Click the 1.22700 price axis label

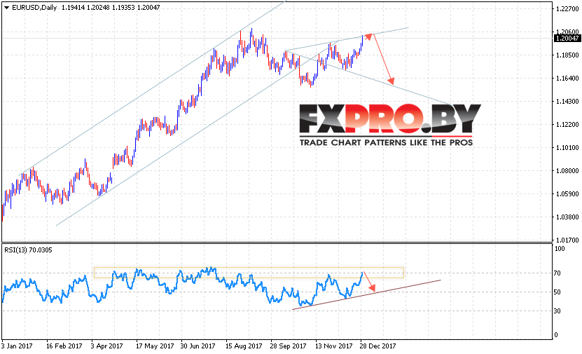point(567,9)
